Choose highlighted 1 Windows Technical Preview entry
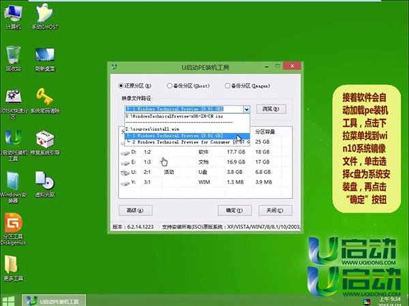Screen dimensions: 409x306 tap(187, 136)
